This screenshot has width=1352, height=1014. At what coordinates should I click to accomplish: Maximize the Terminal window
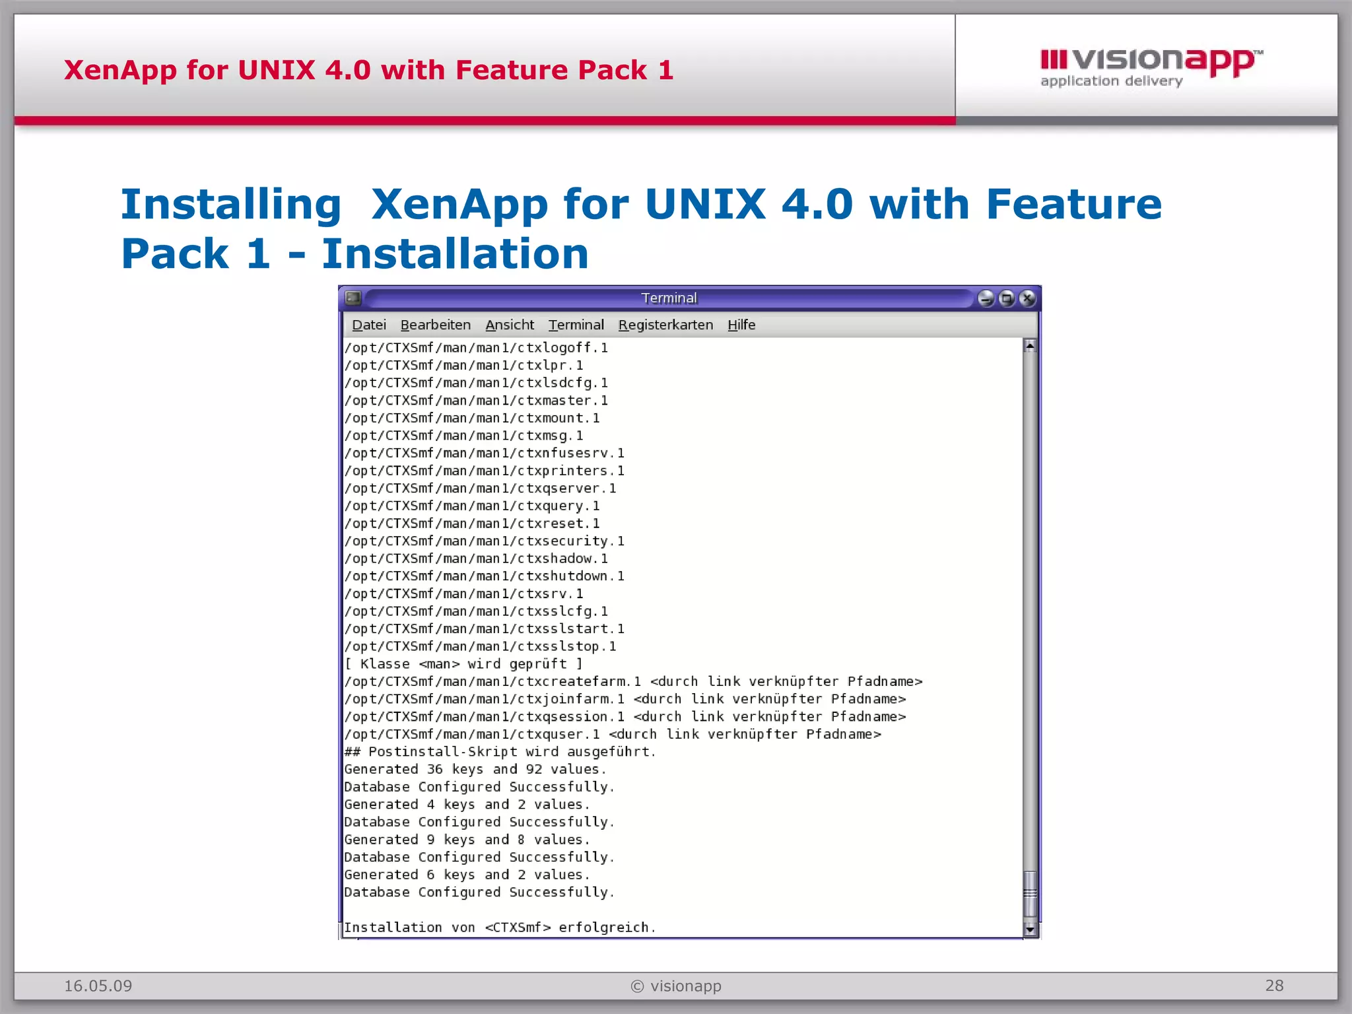click(x=1006, y=298)
